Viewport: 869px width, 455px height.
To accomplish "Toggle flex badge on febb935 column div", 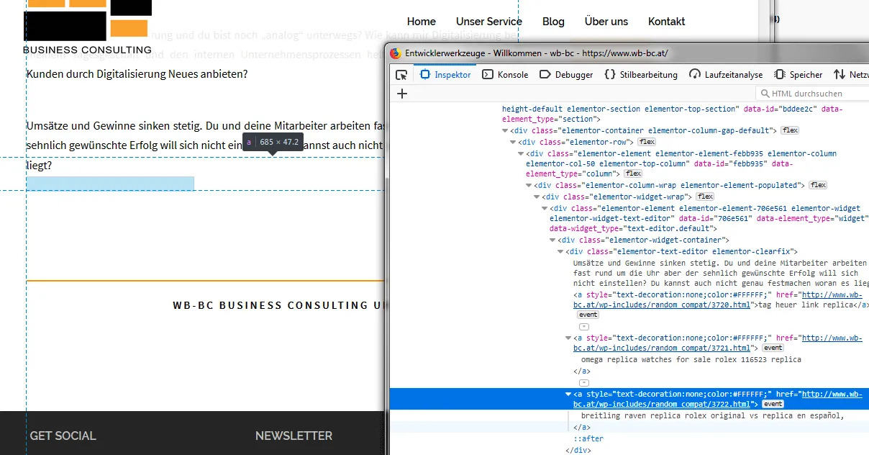I will pyautogui.click(x=633, y=174).
